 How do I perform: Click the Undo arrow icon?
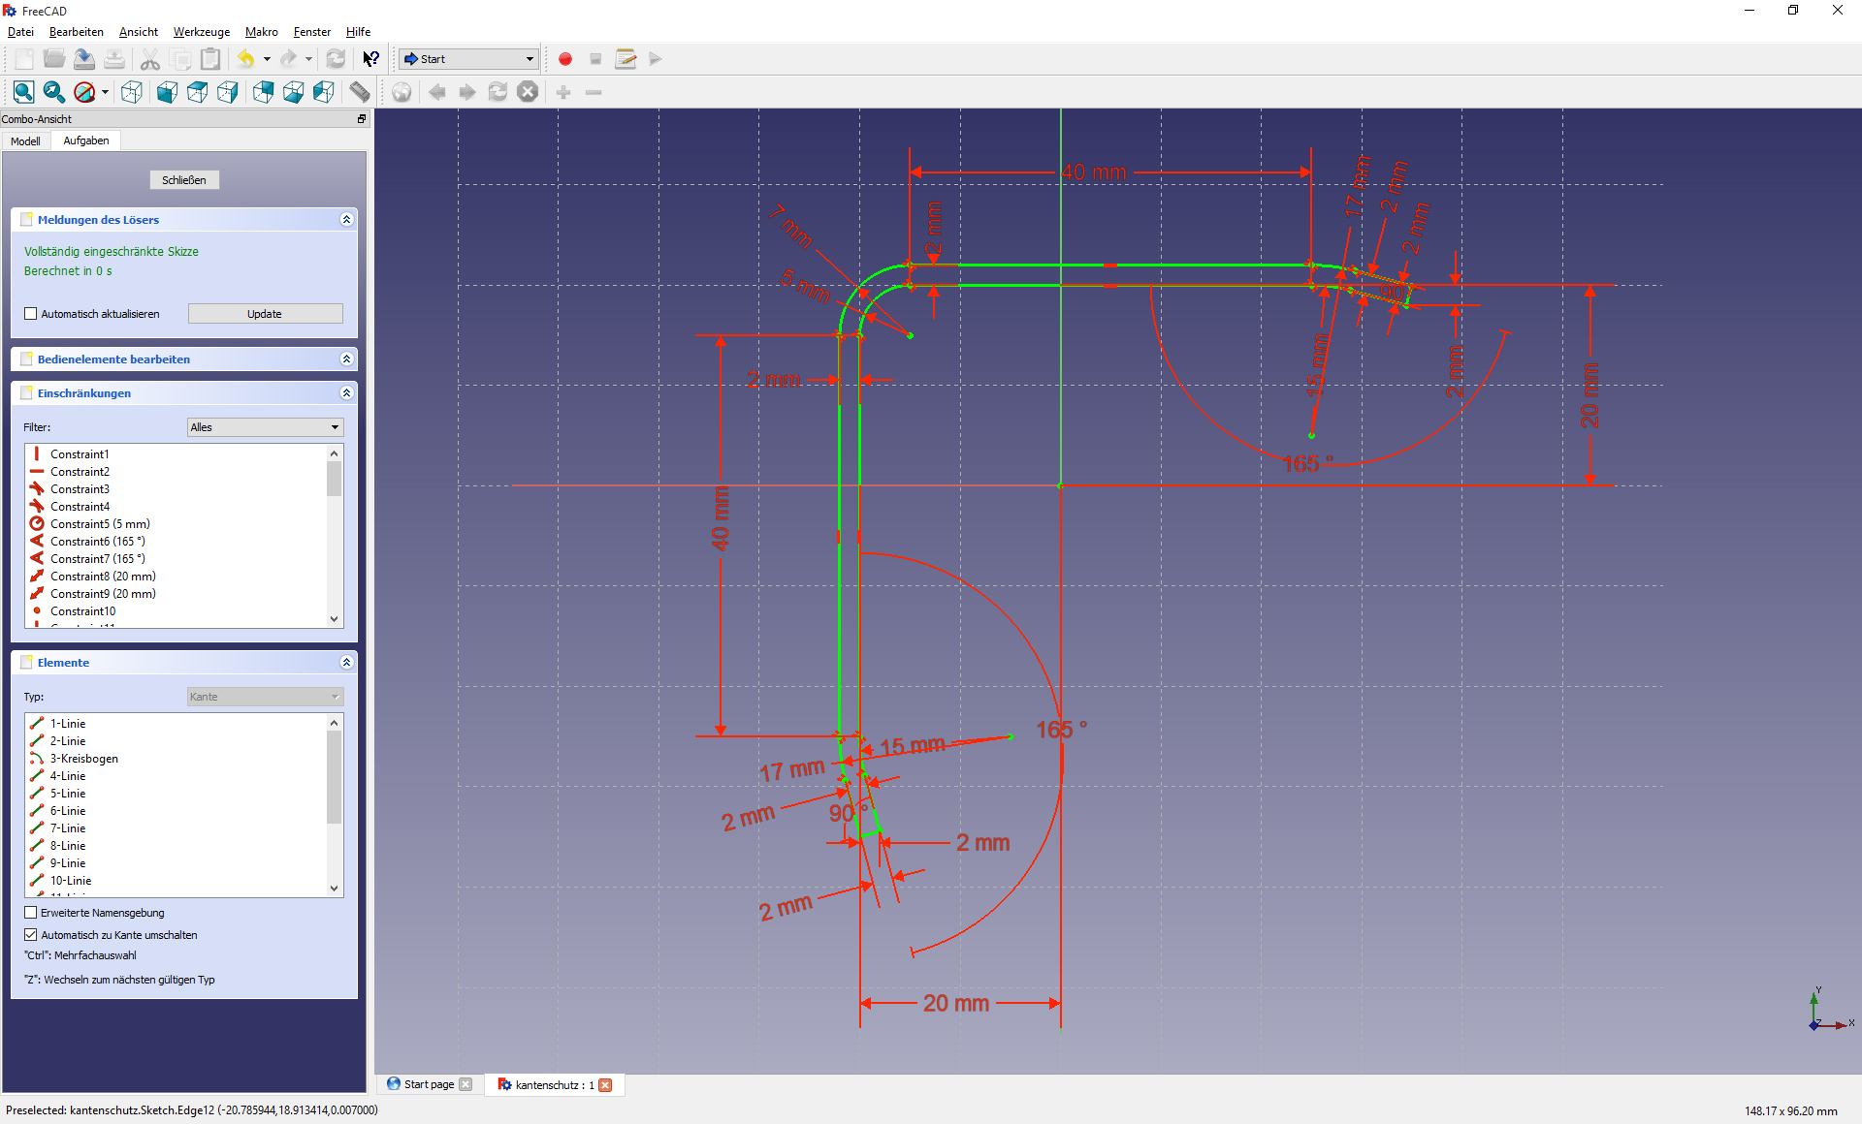click(x=245, y=59)
